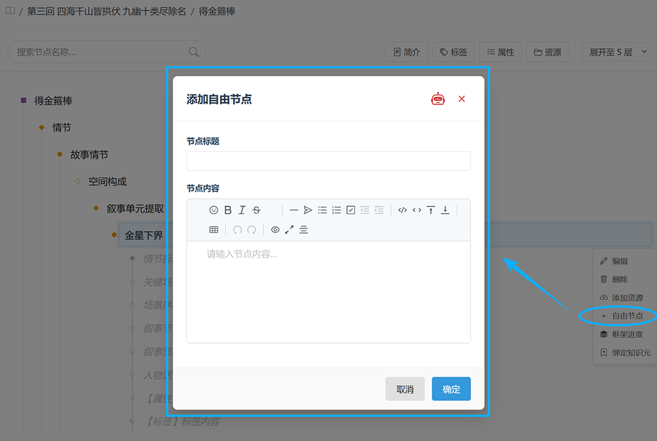Apply italic formatting in the editor

pyautogui.click(x=242, y=210)
